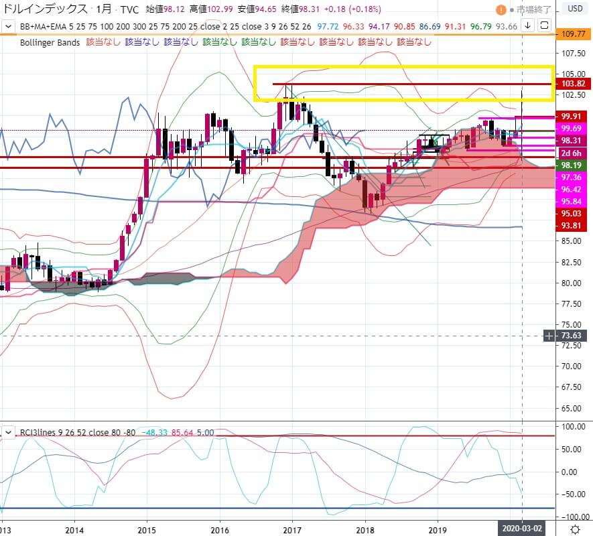Click the 97.72 indicator value
This screenshot has width=593, height=536.
coord(328,27)
